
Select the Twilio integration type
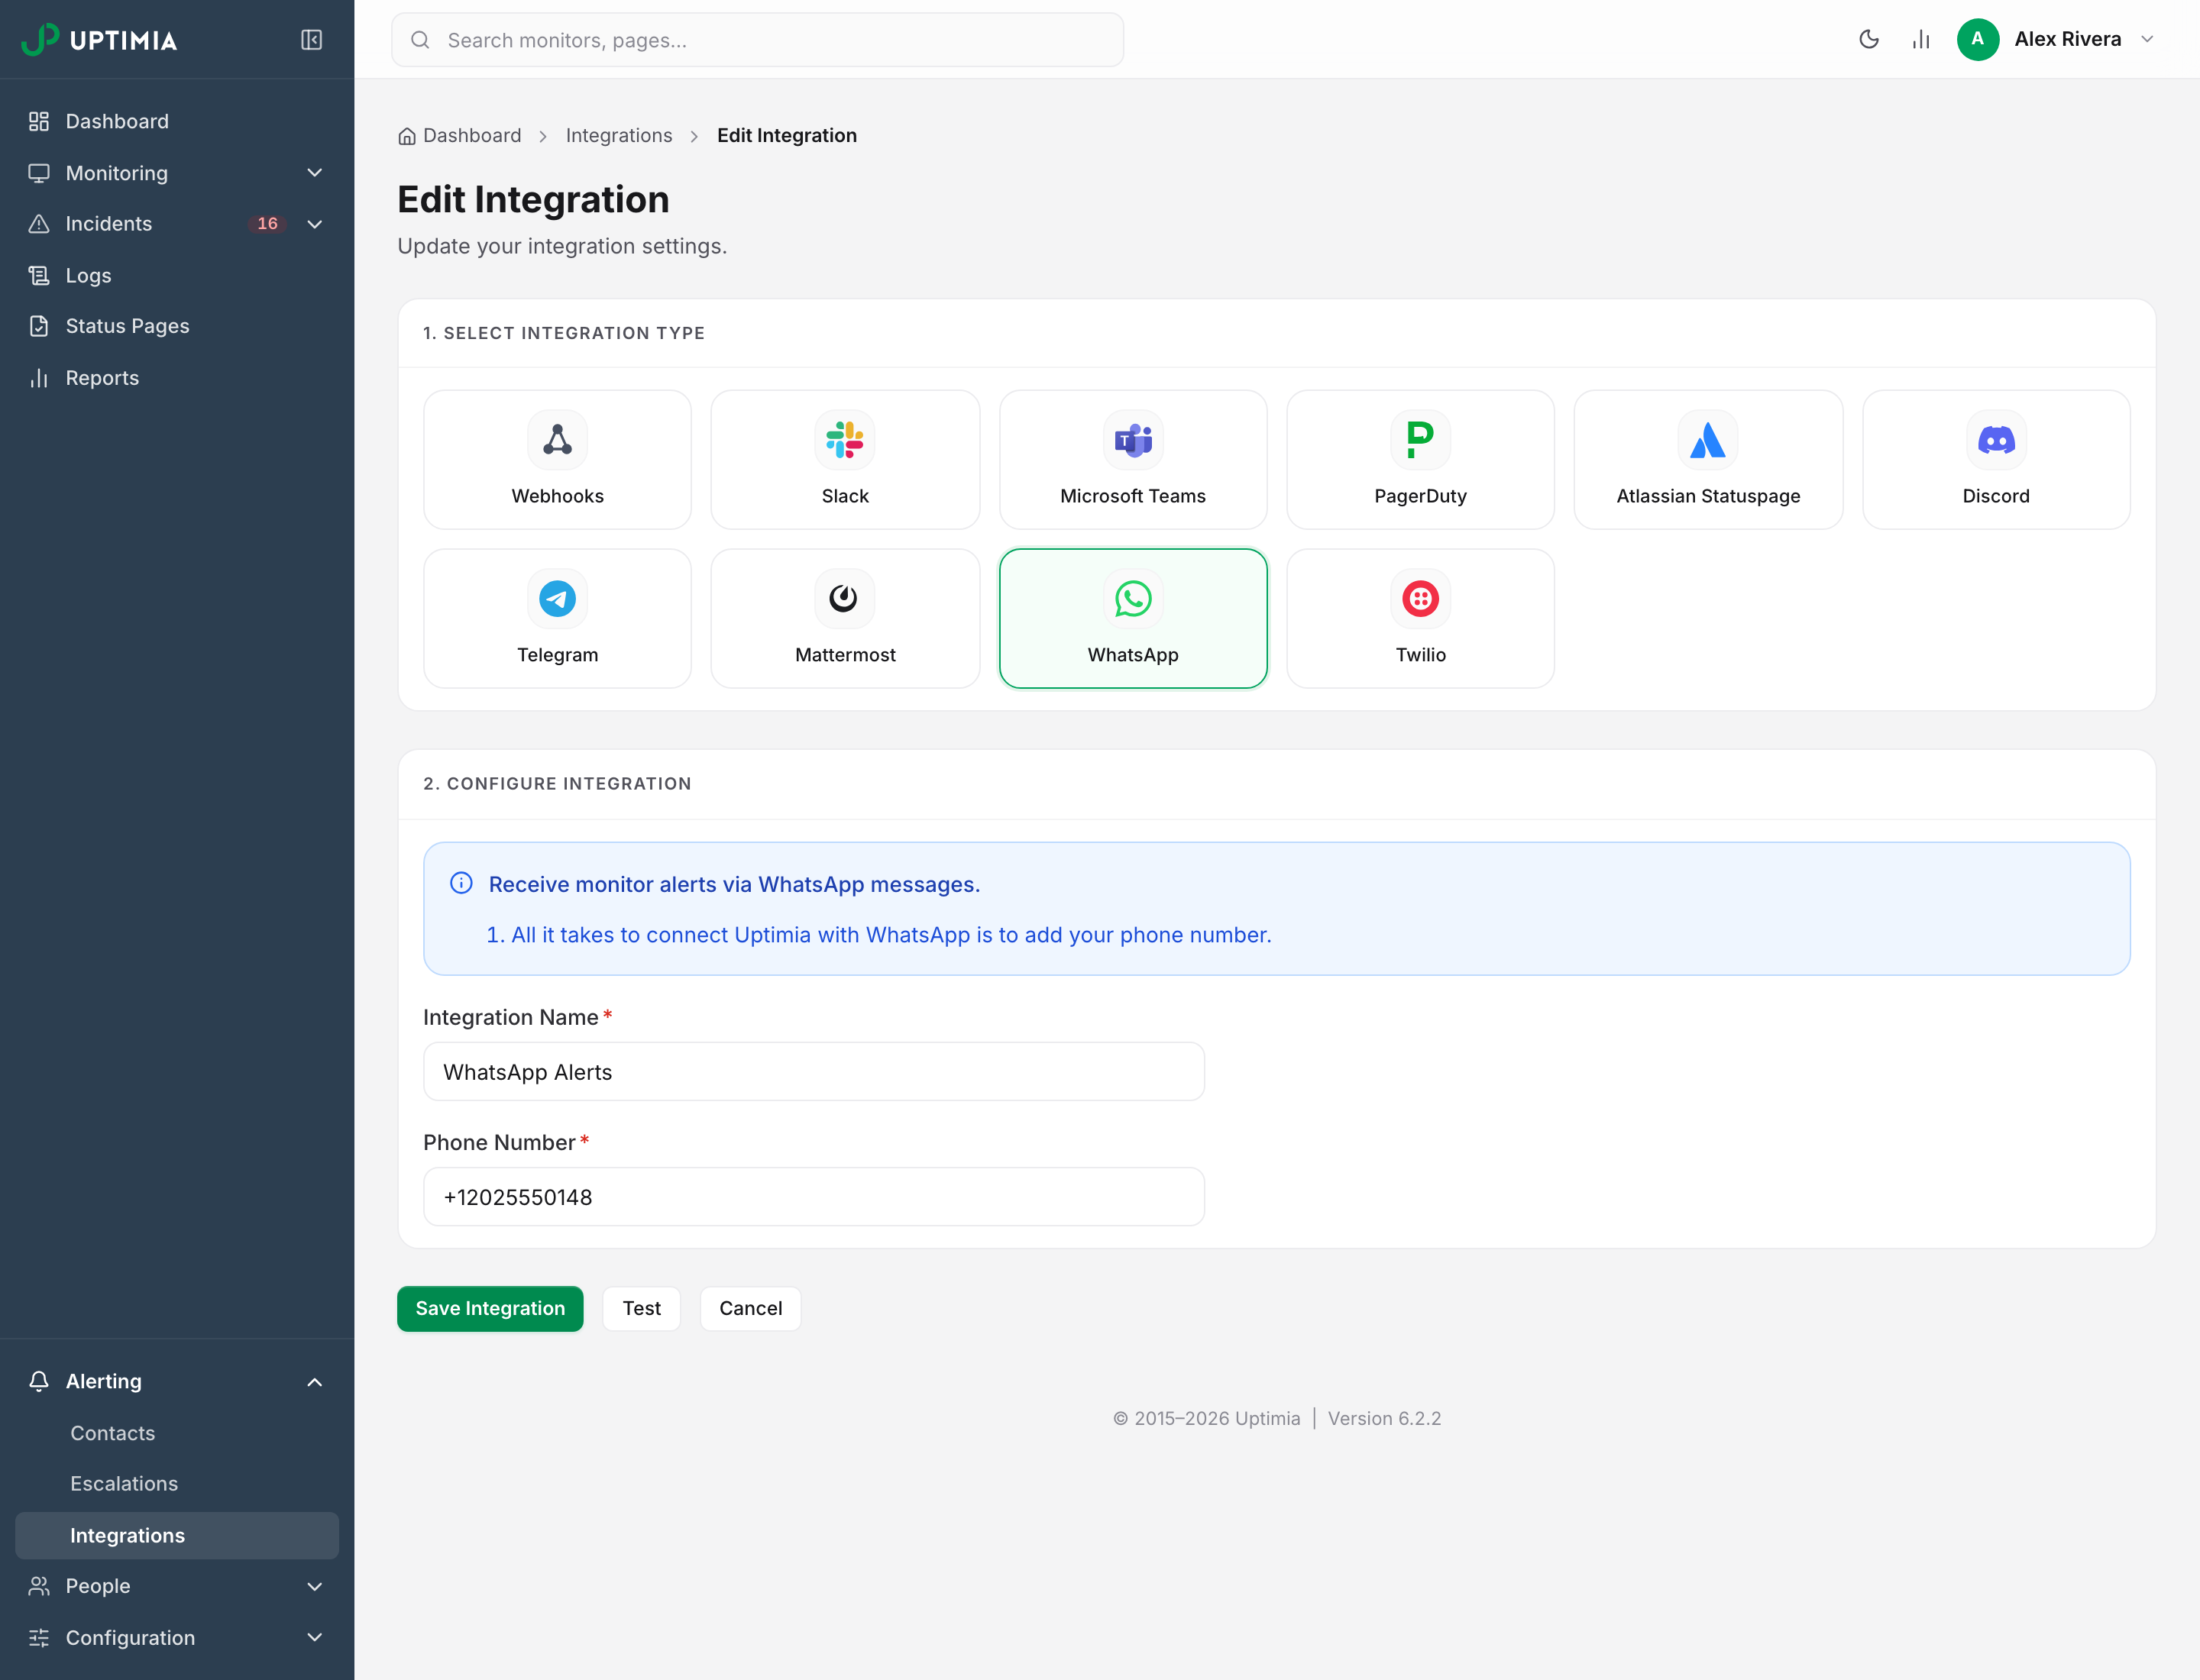point(1419,619)
